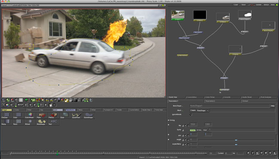279x159 pixels.
Task: Click the last playback control button at far right
Action: (275, 153)
